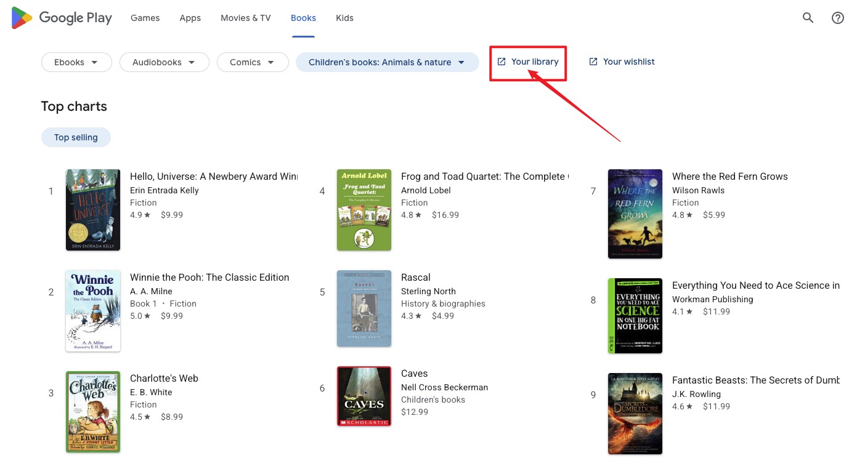
Task: Click the Google Play logo
Action: pyautogui.click(x=62, y=18)
